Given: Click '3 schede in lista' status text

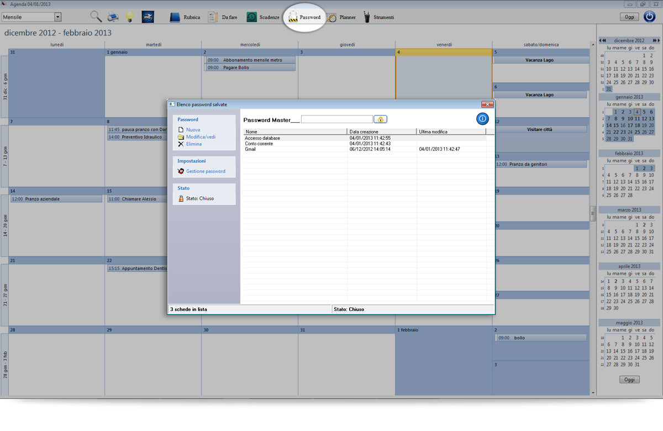Looking at the screenshot, I should 188,309.
